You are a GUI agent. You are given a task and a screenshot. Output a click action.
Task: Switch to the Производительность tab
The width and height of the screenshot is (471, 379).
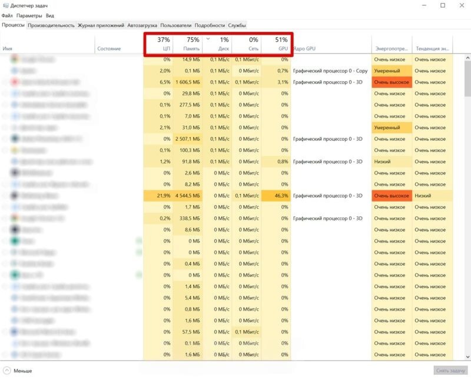pyautogui.click(x=51, y=25)
